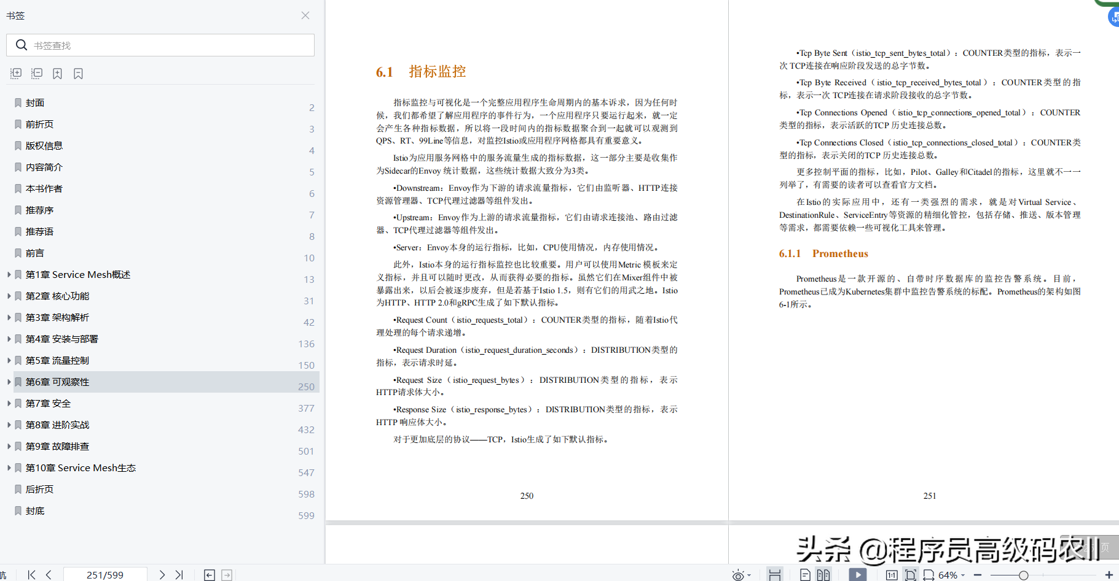Open the 前折页 bookmark
1119x581 pixels.
point(39,124)
